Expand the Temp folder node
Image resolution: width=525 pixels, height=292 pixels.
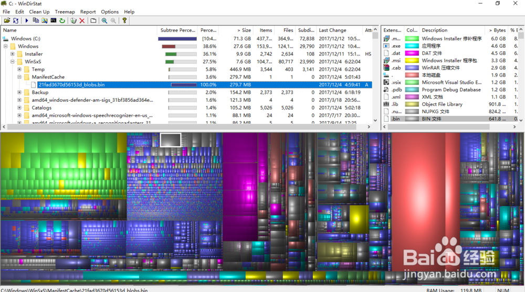click(x=19, y=69)
